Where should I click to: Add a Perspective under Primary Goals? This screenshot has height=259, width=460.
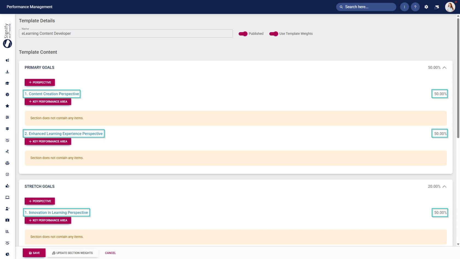click(x=40, y=82)
